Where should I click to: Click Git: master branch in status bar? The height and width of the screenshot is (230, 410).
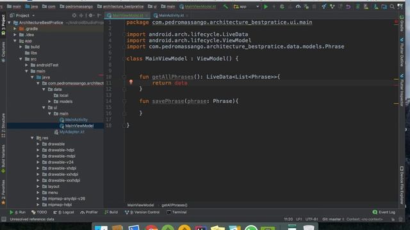coord(332,219)
